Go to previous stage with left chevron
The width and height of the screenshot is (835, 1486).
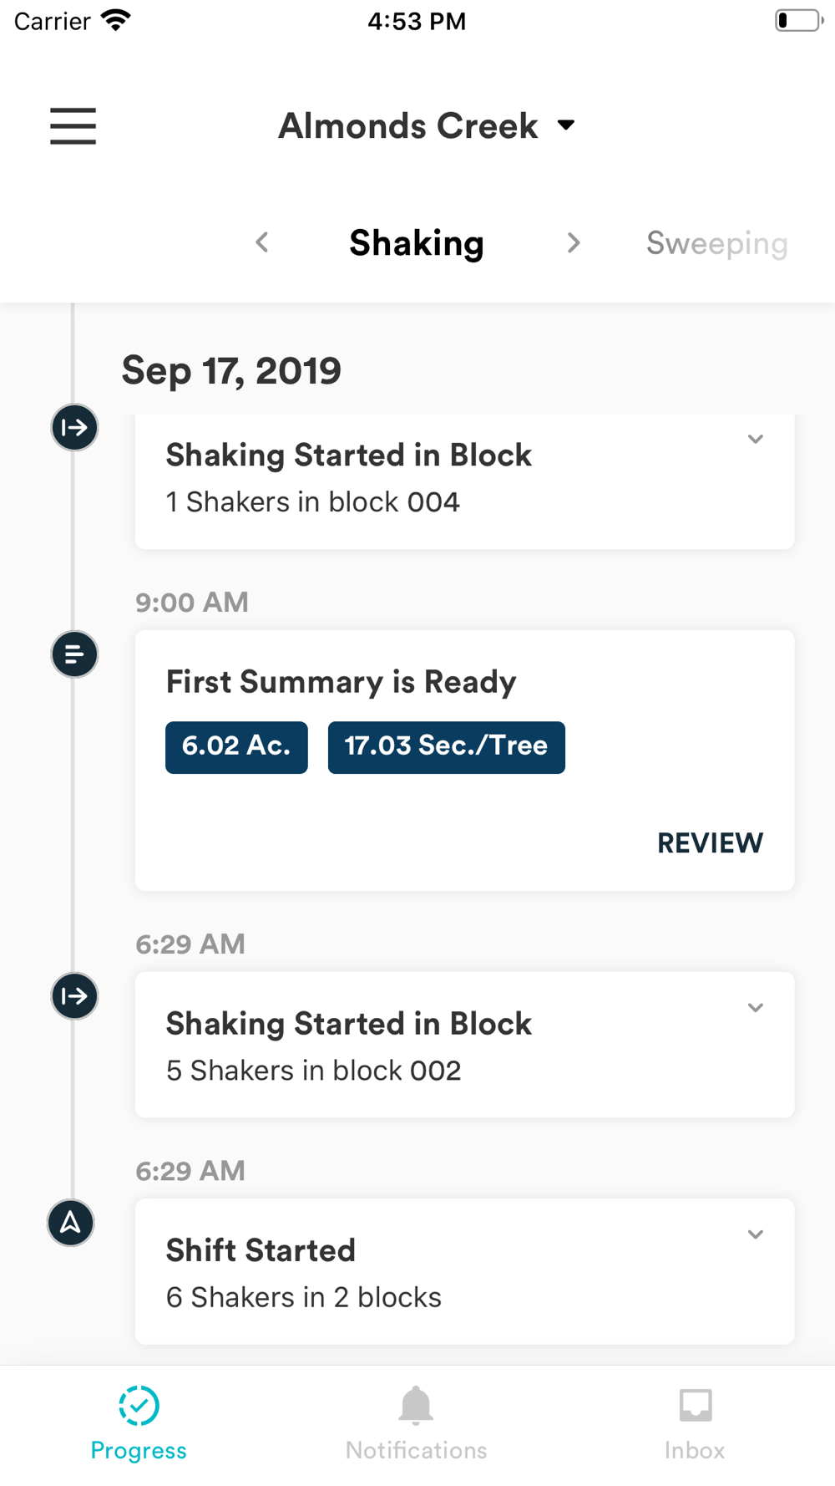click(262, 242)
